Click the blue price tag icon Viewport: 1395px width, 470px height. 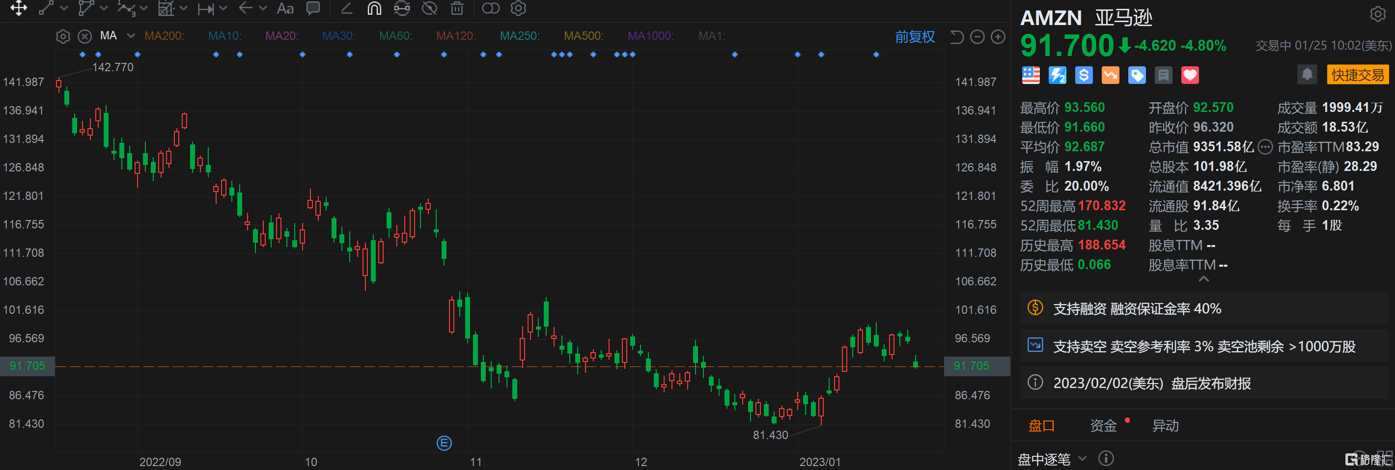coord(1137,75)
